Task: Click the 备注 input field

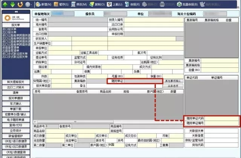Action: (125, 86)
